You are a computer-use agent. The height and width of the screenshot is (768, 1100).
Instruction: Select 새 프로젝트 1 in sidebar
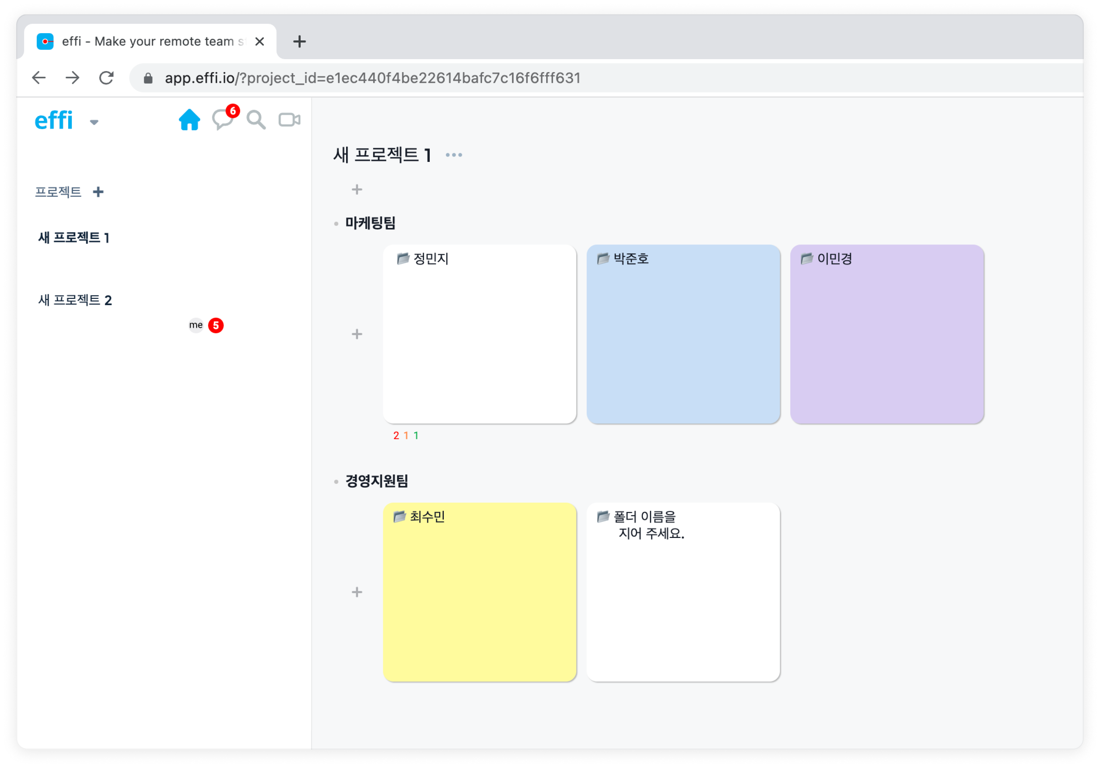pos(74,238)
